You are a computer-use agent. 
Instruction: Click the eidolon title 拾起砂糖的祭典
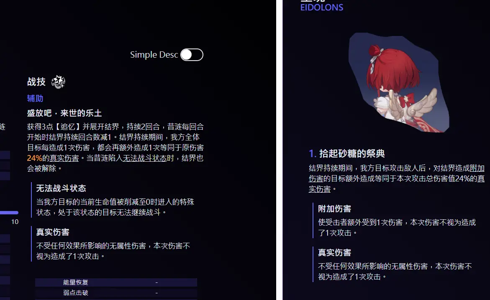352,154
